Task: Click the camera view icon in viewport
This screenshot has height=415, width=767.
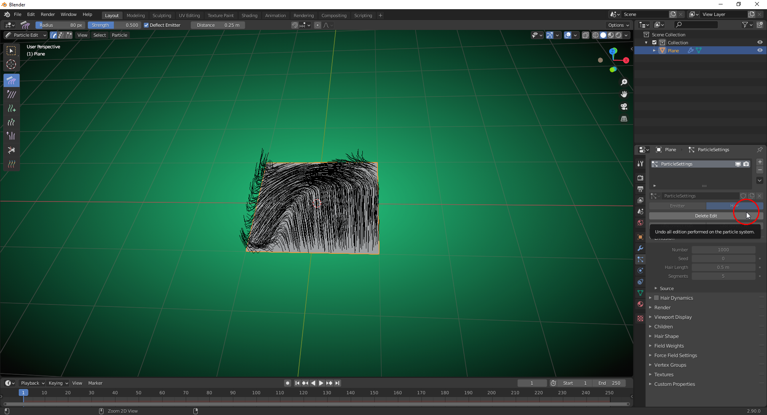Action: pos(624,107)
